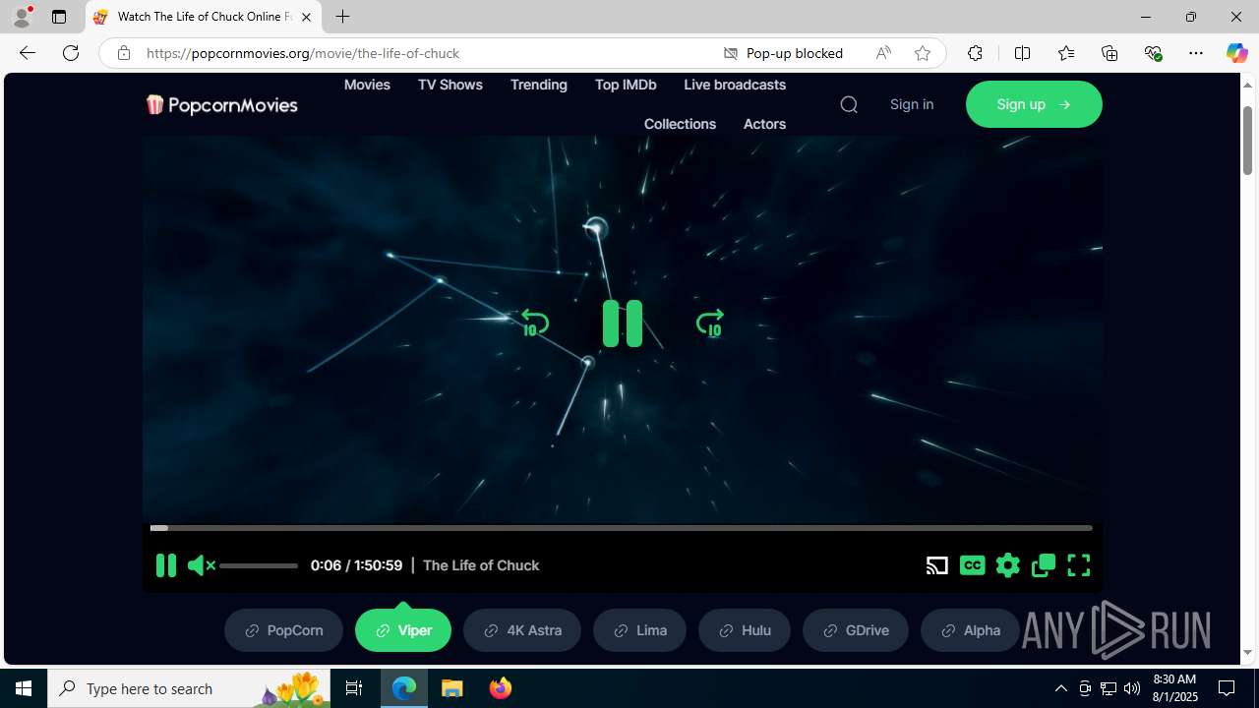
Task: Switch to the Lima server
Action: 639,630
